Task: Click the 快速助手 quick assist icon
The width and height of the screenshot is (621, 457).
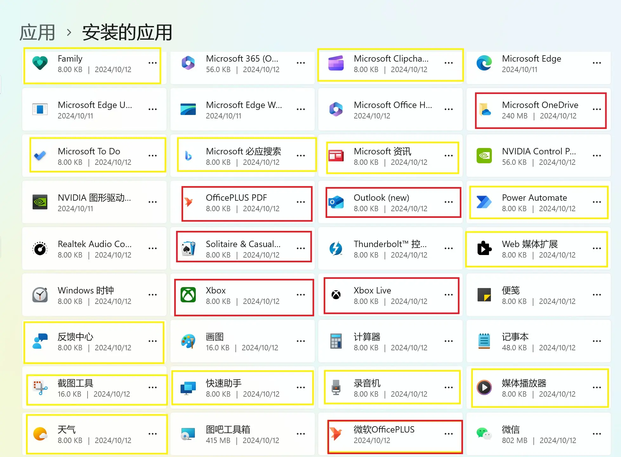Action: tap(188, 387)
